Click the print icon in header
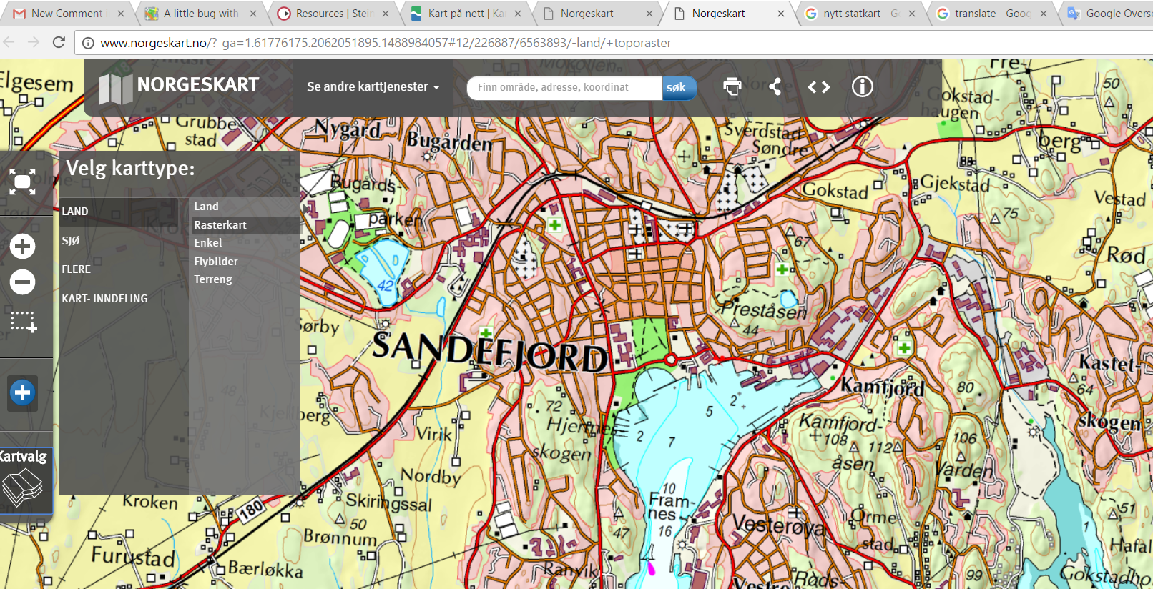Screen dimensions: 1153x589 click(x=732, y=87)
